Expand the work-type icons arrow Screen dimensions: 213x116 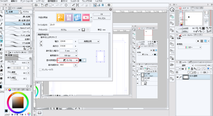(x=91, y=17)
